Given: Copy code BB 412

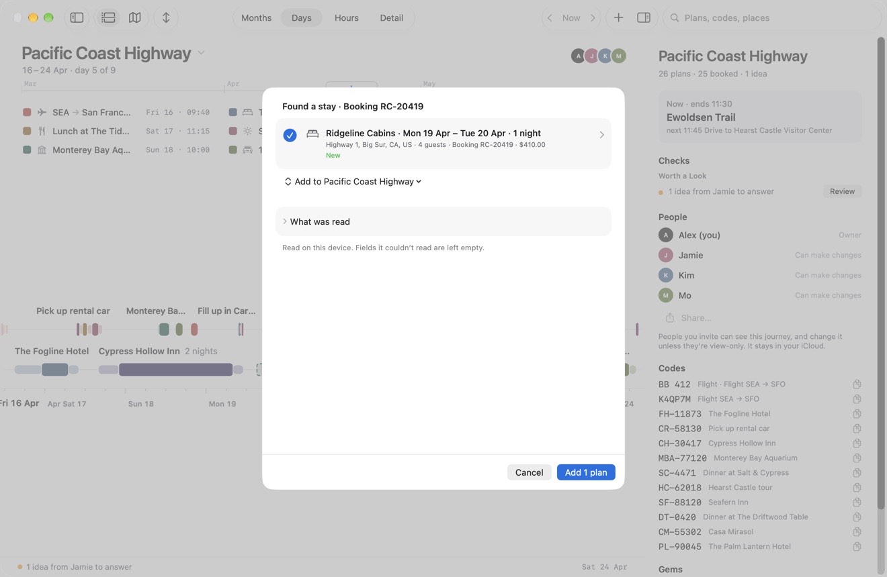Looking at the screenshot, I should point(857,384).
